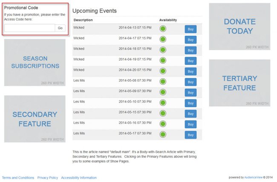Select the date text 2014-05-08 07:30 PM
277x182 pixels.
point(135,80)
